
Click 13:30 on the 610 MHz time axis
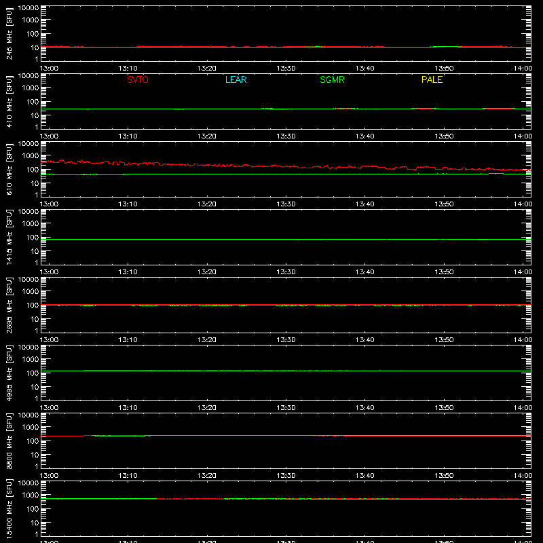coord(286,204)
